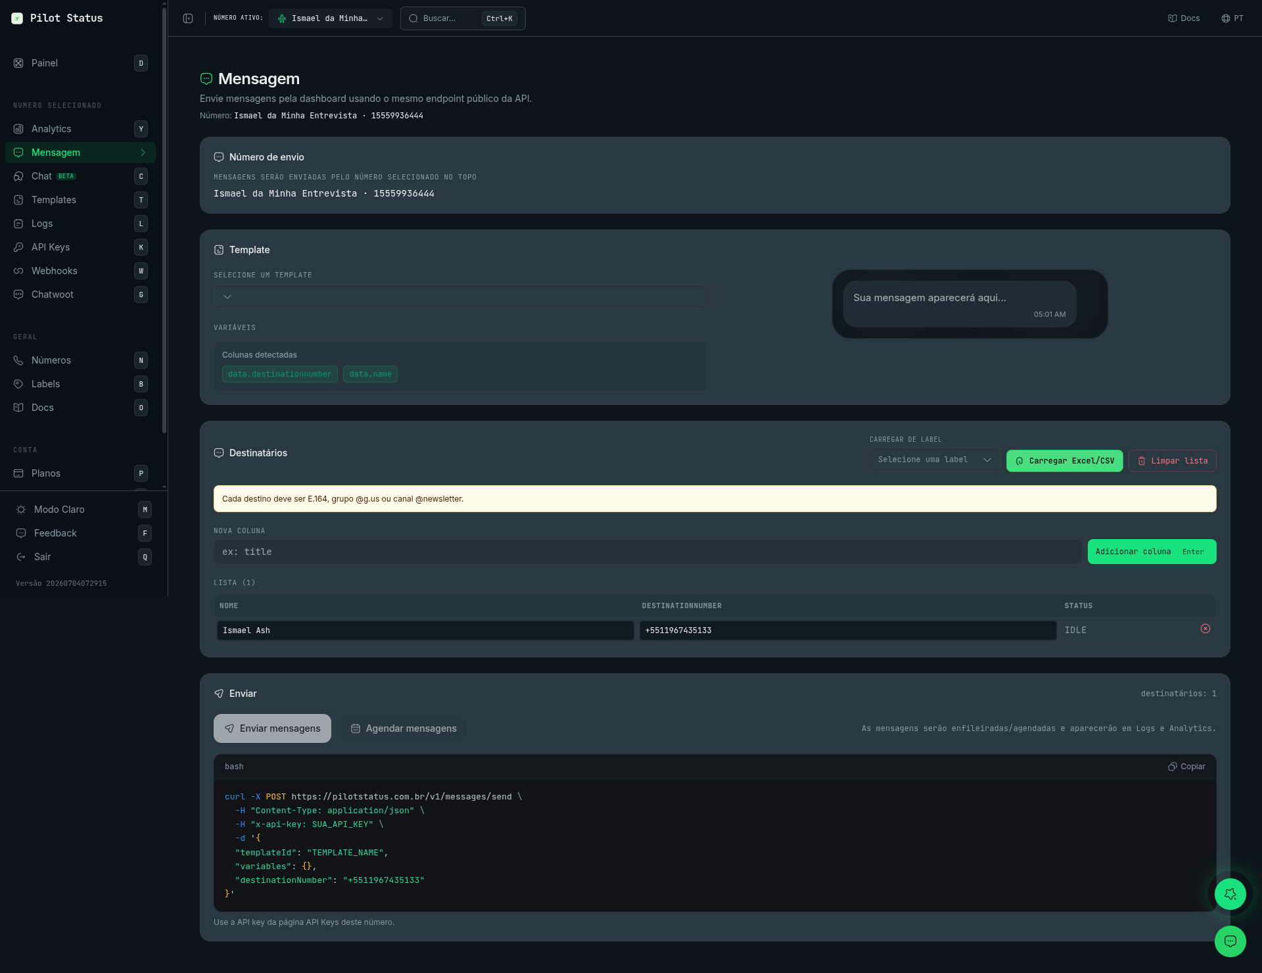The image size is (1262, 973).
Task: Click the destinatários: 1 counter text
Action: pos(1179,694)
